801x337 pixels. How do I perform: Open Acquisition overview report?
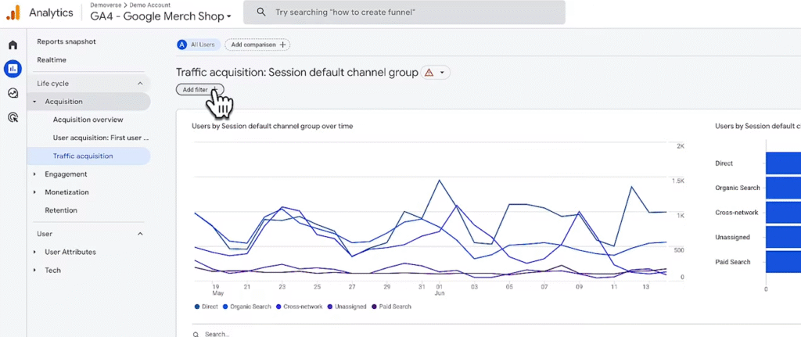pos(88,120)
